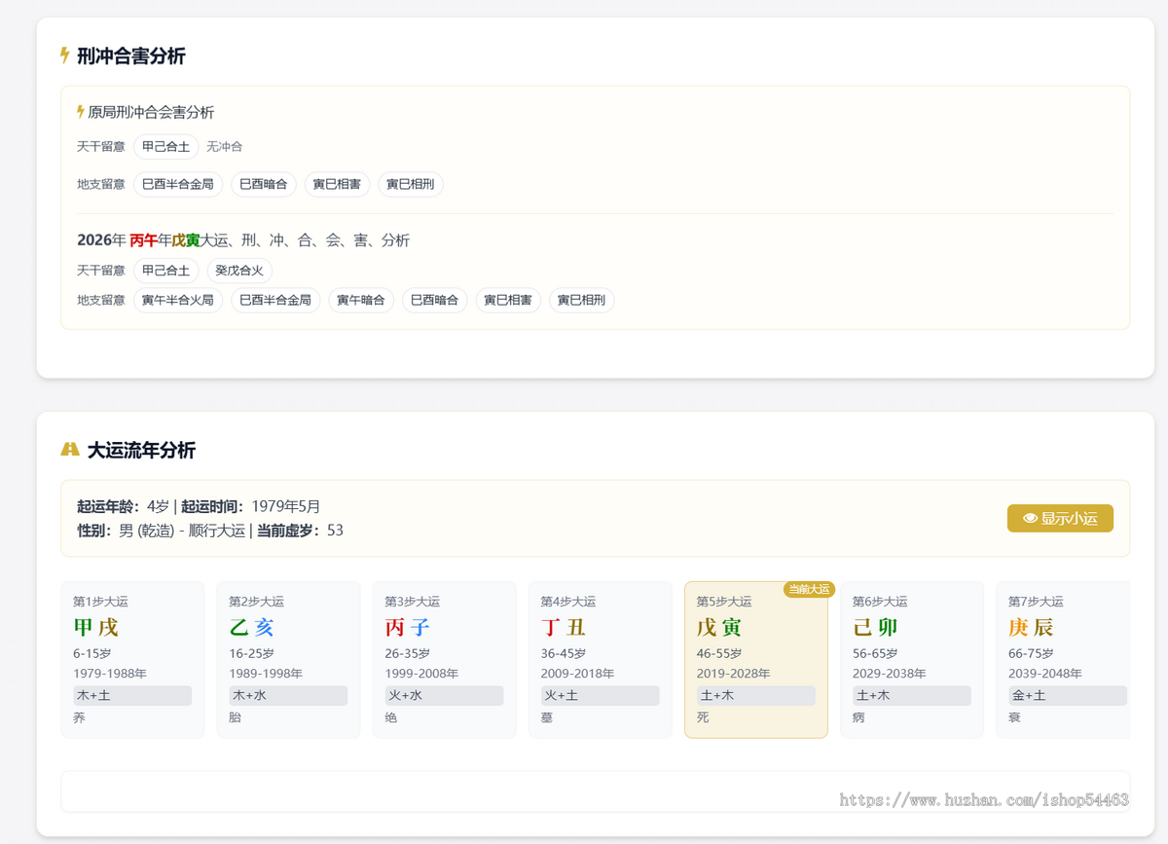
Task: Click the 寅午半合火局 tag
Action: coord(178,300)
